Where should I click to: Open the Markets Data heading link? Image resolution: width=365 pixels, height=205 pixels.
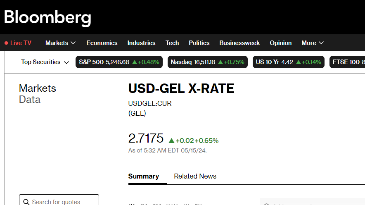point(37,94)
